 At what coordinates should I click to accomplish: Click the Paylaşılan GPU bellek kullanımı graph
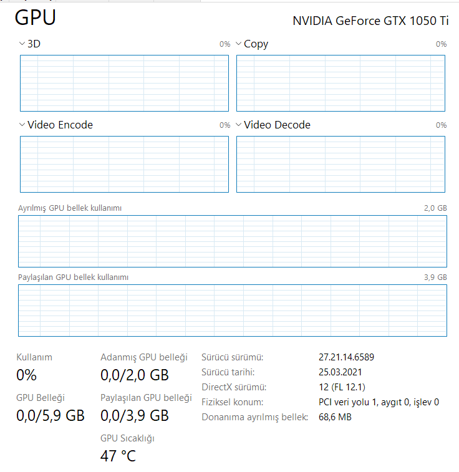pyautogui.click(x=232, y=311)
